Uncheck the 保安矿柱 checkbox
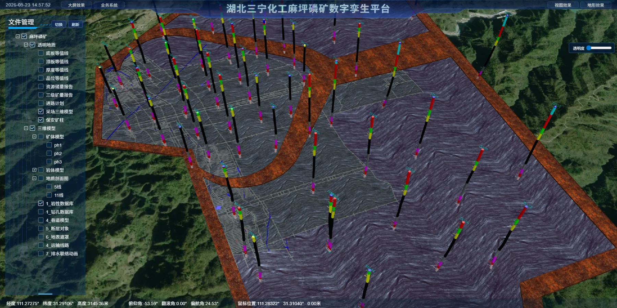Viewport: 617px width, 308px height. tap(41, 120)
